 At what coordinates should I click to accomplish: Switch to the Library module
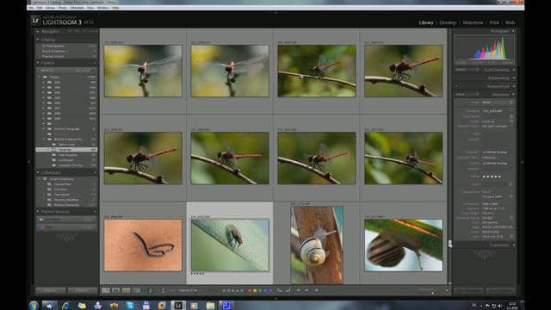coord(426,22)
